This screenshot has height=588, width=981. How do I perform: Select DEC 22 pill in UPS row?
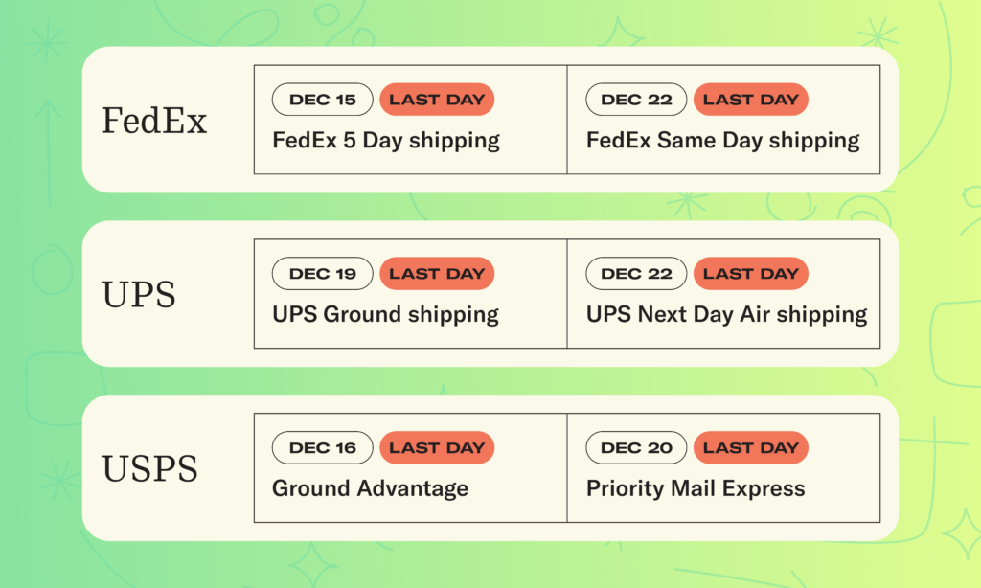pos(636,273)
